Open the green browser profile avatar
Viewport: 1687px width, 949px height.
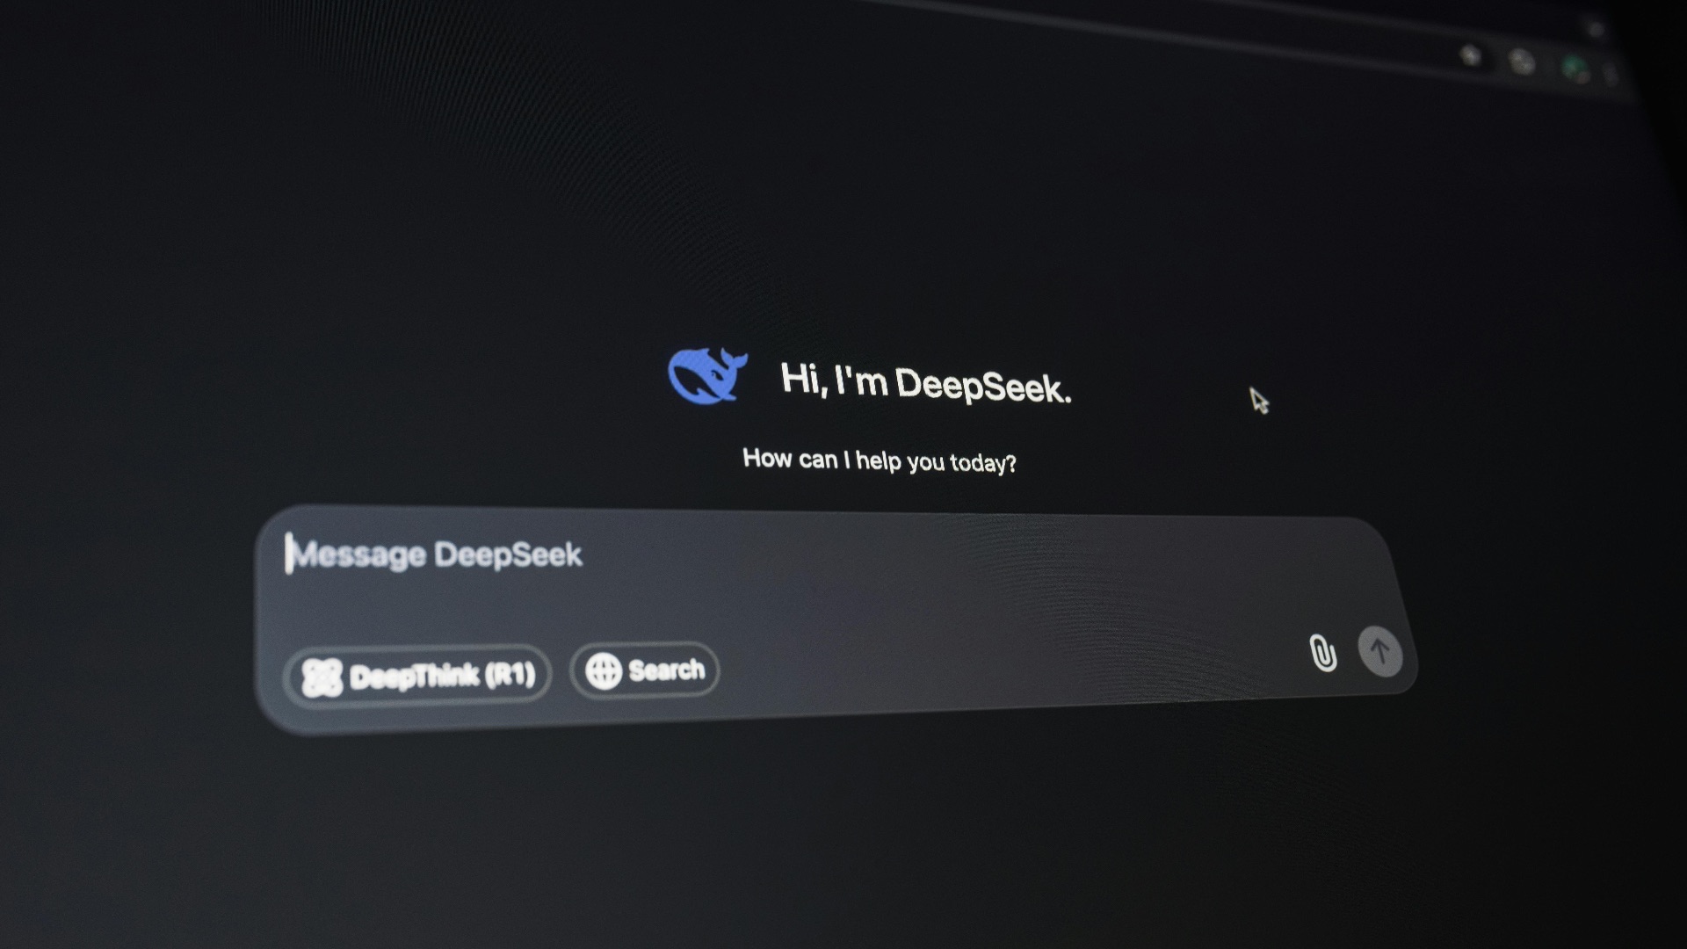click(1575, 68)
